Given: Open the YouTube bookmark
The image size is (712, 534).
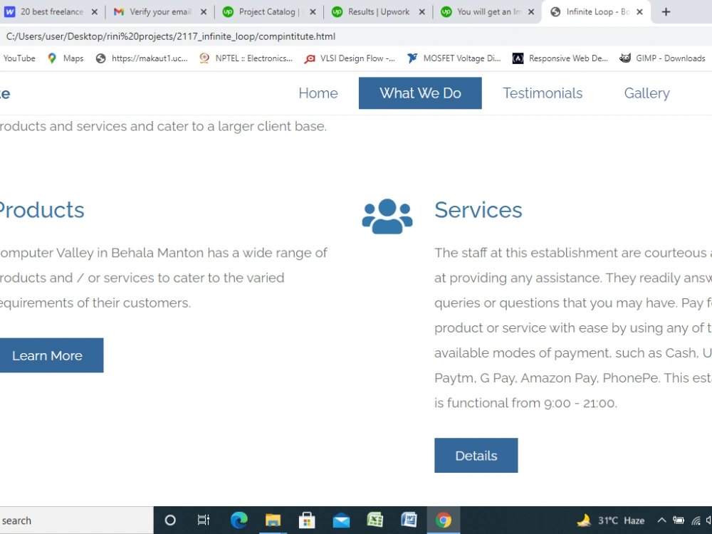Looking at the screenshot, I should pos(19,58).
